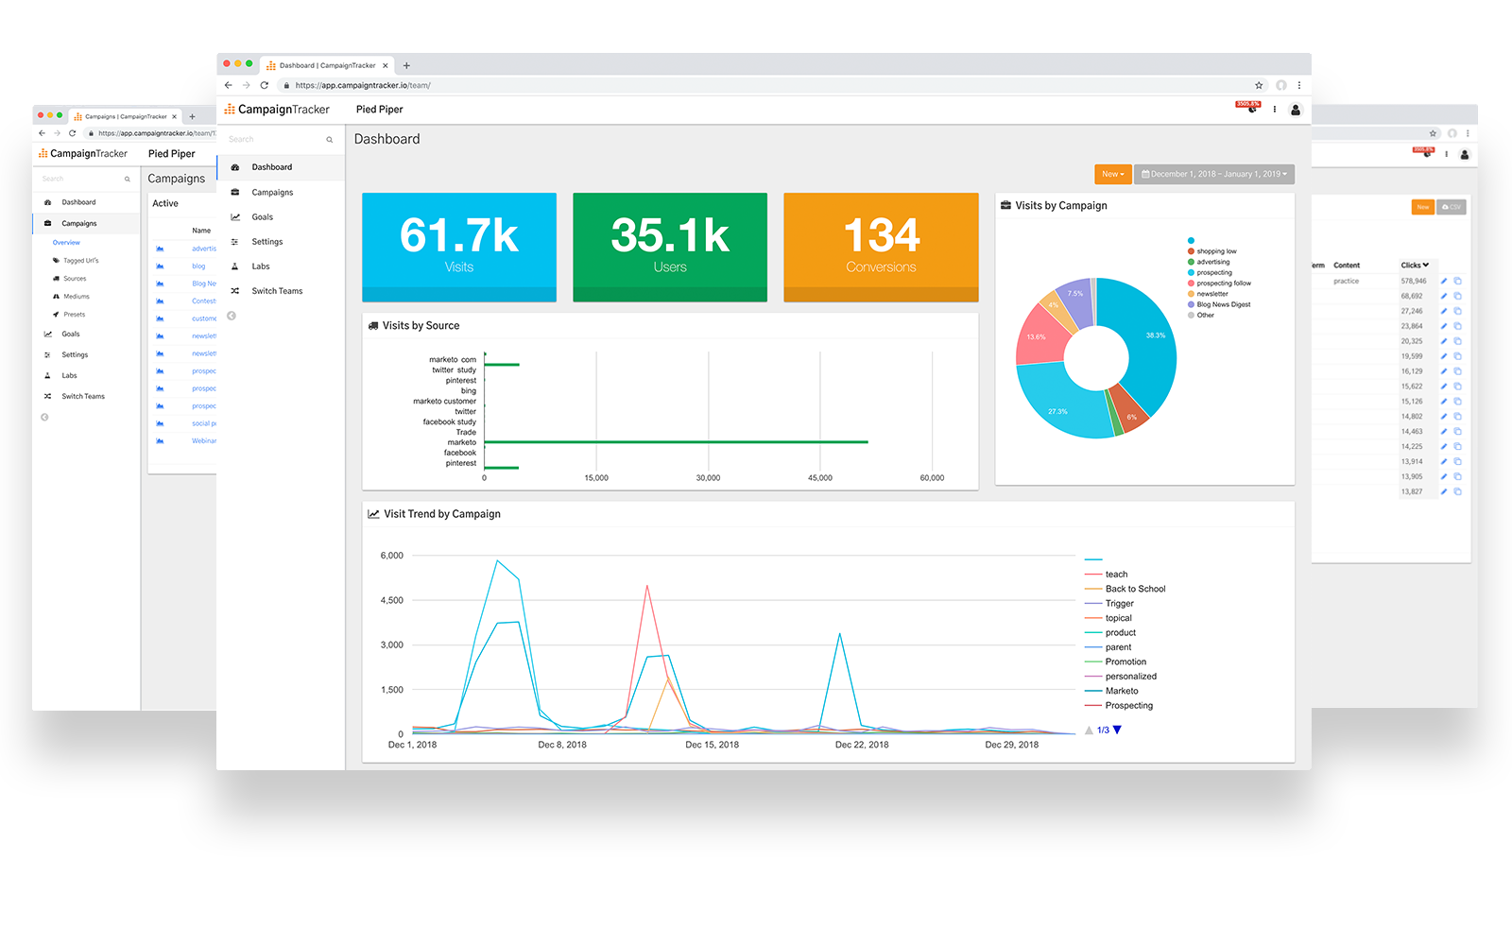Bookmark the page with the star icon

1259,85
